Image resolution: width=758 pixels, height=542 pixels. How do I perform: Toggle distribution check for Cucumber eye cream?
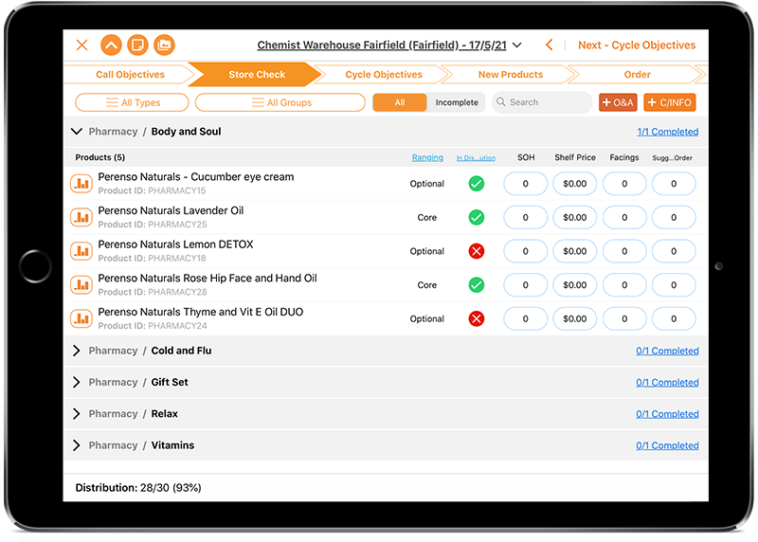pyautogui.click(x=477, y=184)
